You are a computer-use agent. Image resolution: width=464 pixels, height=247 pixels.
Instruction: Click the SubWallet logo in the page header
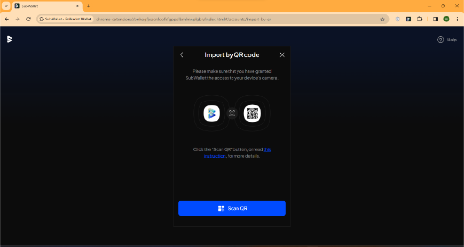pyautogui.click(x=9, y=39)
